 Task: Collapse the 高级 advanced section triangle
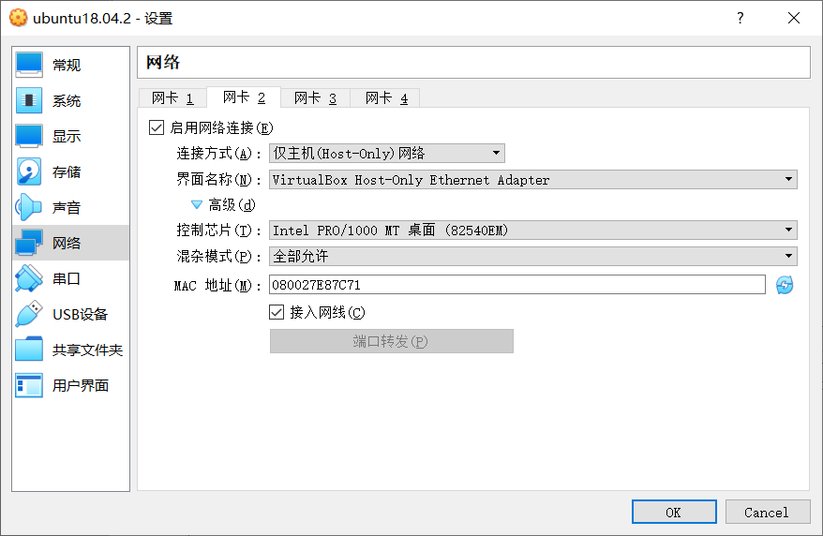pos(196,204)
